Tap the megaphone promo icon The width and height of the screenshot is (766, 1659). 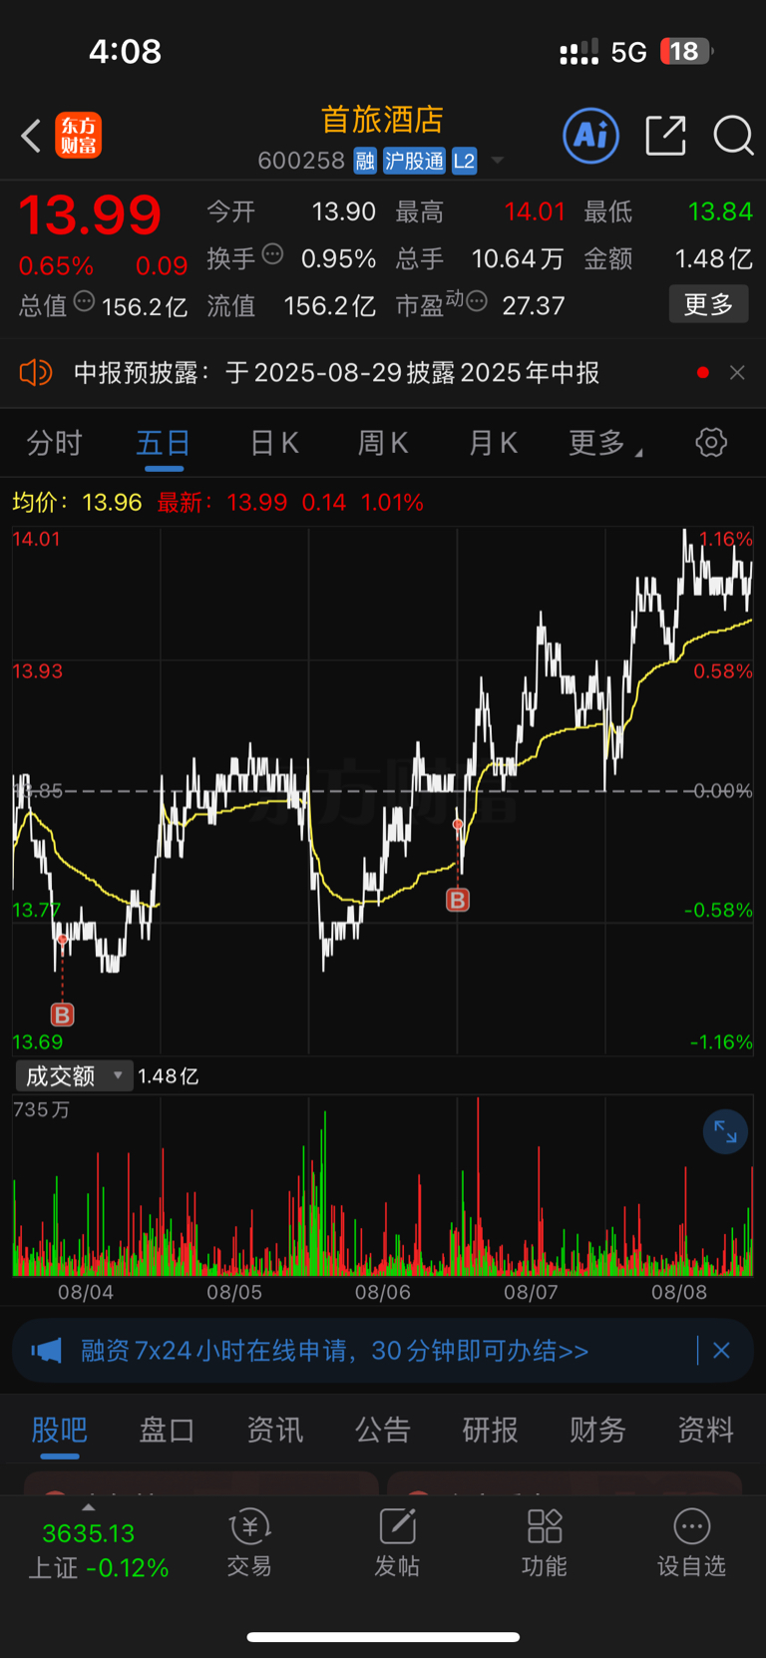46,1351
